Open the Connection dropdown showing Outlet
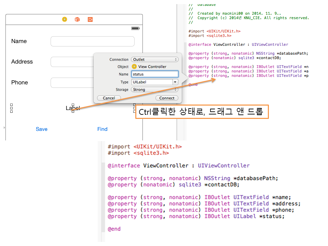This screenshot has width=328, height=246. [154, 59]
